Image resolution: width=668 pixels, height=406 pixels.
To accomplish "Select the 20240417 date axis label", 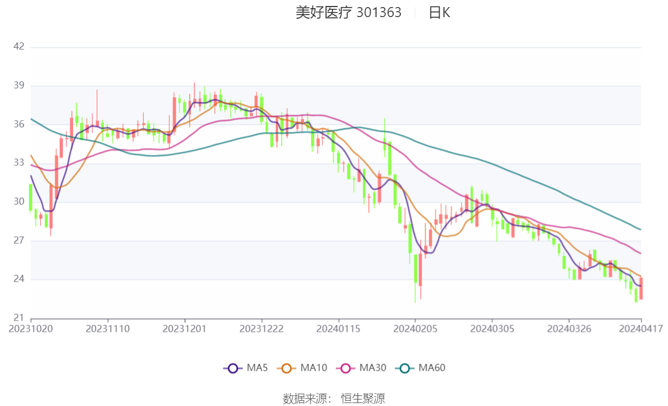I will tap(641, 329).
